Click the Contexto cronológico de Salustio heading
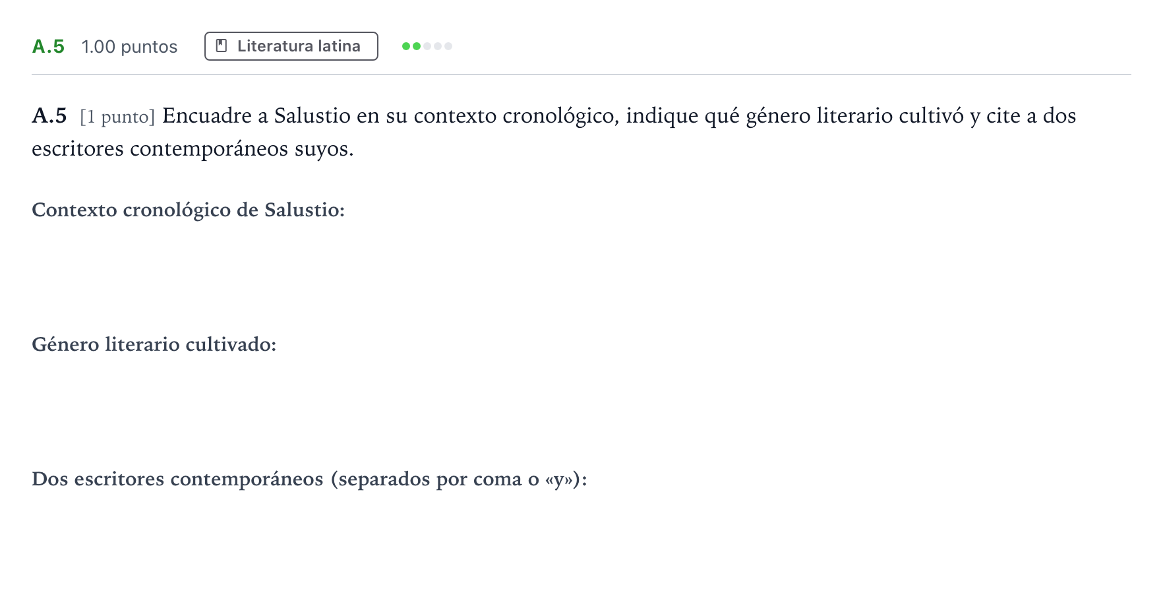Viewport: 1163px width, 612px height. 189,210
